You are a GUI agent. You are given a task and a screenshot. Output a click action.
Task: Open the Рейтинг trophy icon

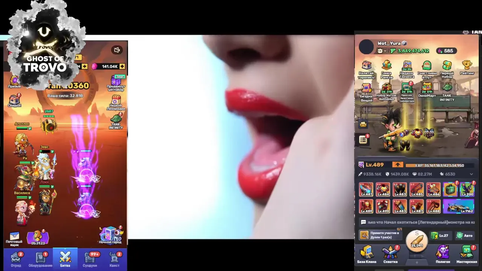tap(467, 68)
